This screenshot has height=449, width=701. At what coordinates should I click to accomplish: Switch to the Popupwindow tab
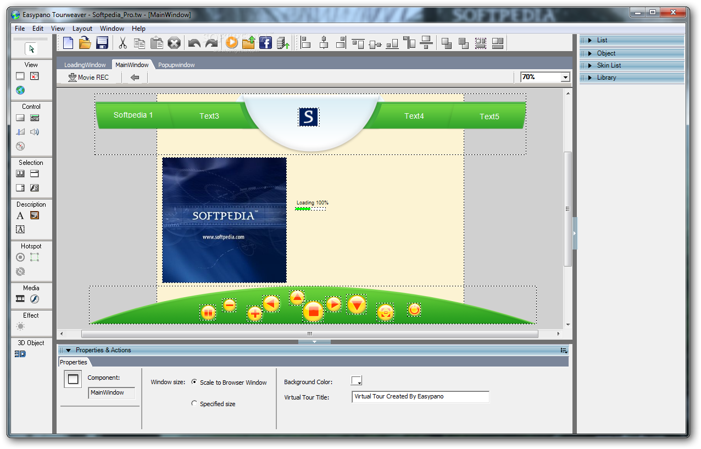(x=176, y=65)
